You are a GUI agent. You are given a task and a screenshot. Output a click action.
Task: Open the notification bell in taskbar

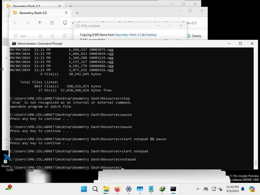tap(243, 189)
